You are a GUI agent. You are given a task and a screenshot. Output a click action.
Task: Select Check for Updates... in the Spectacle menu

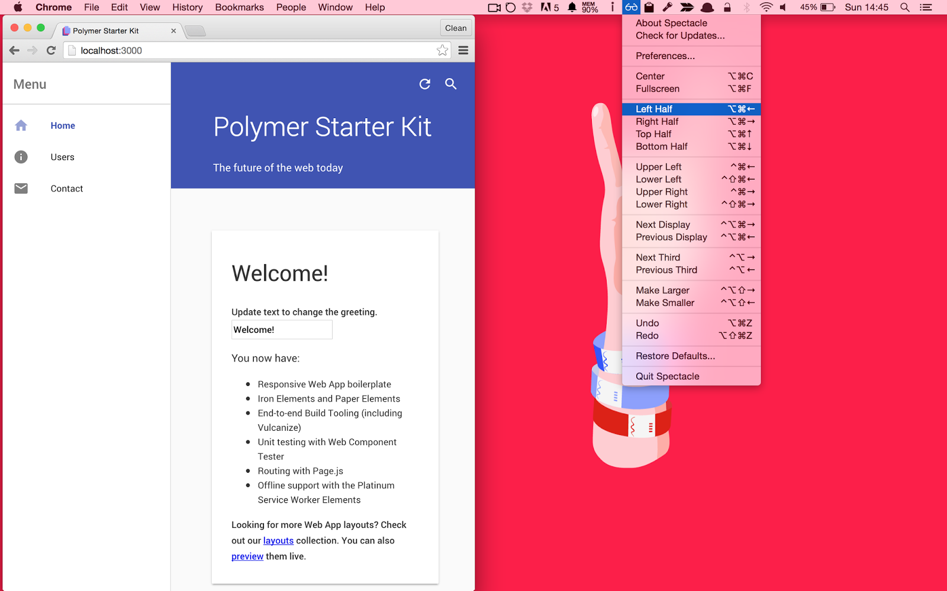click(x=691, y=35)
